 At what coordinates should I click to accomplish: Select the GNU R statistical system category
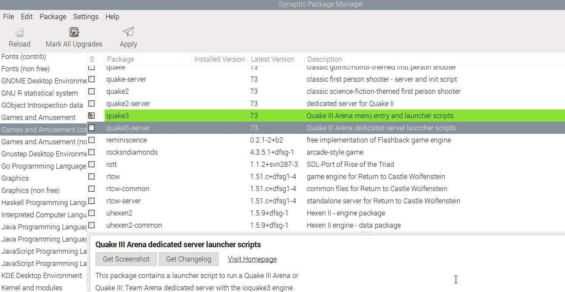point(40,93)
